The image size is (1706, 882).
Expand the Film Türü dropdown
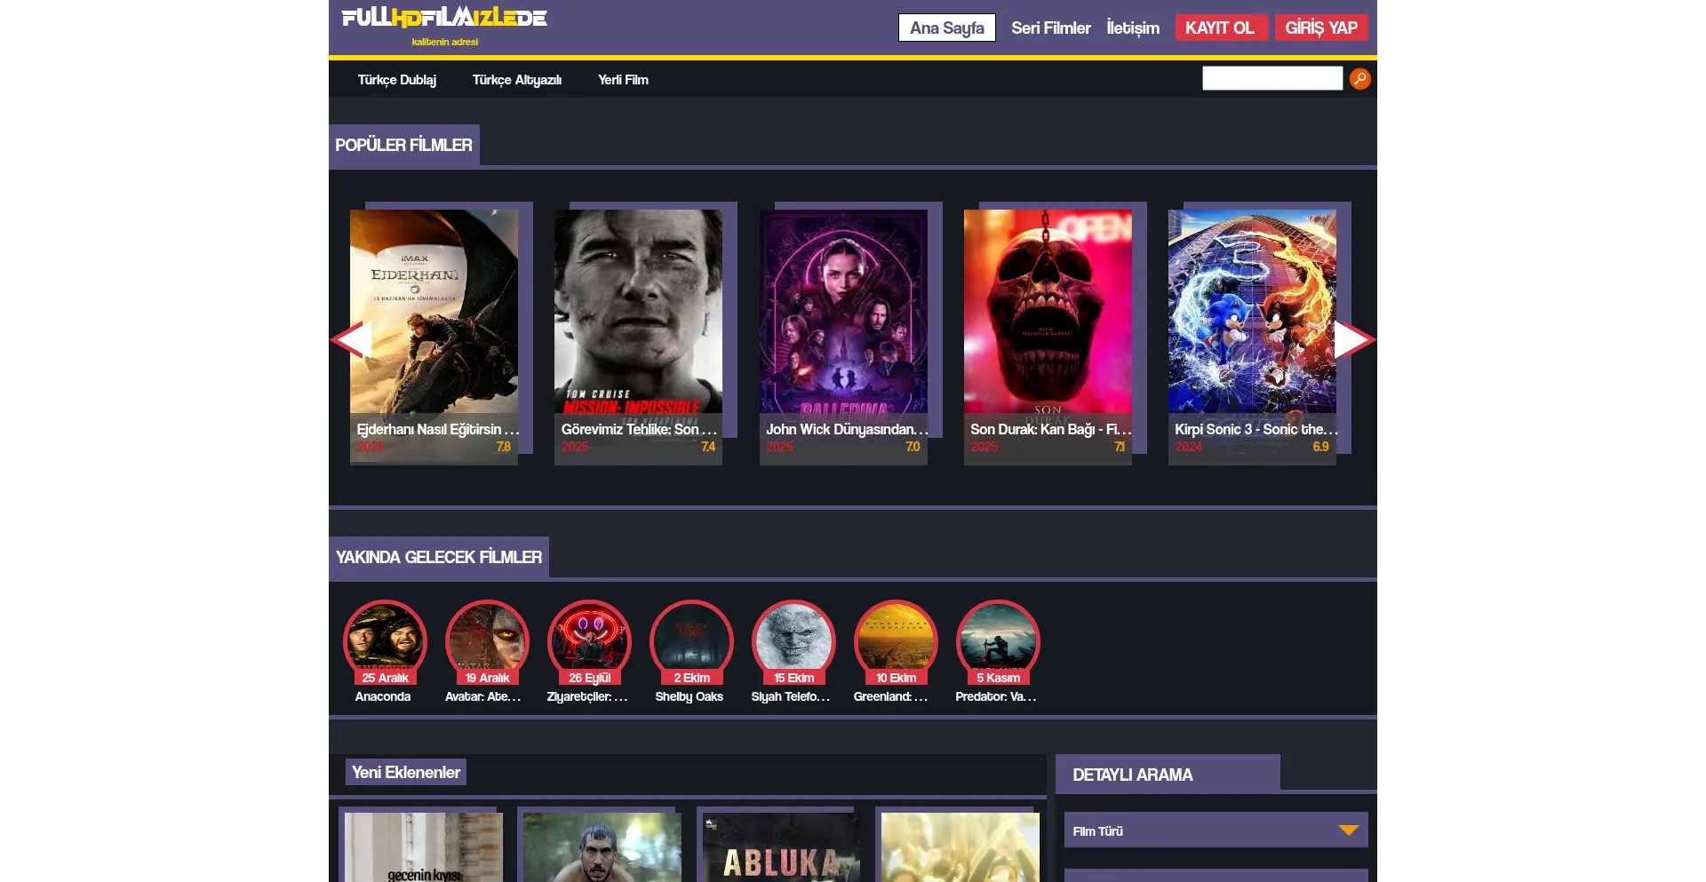pyautogui.click(x=1215, y=830)
